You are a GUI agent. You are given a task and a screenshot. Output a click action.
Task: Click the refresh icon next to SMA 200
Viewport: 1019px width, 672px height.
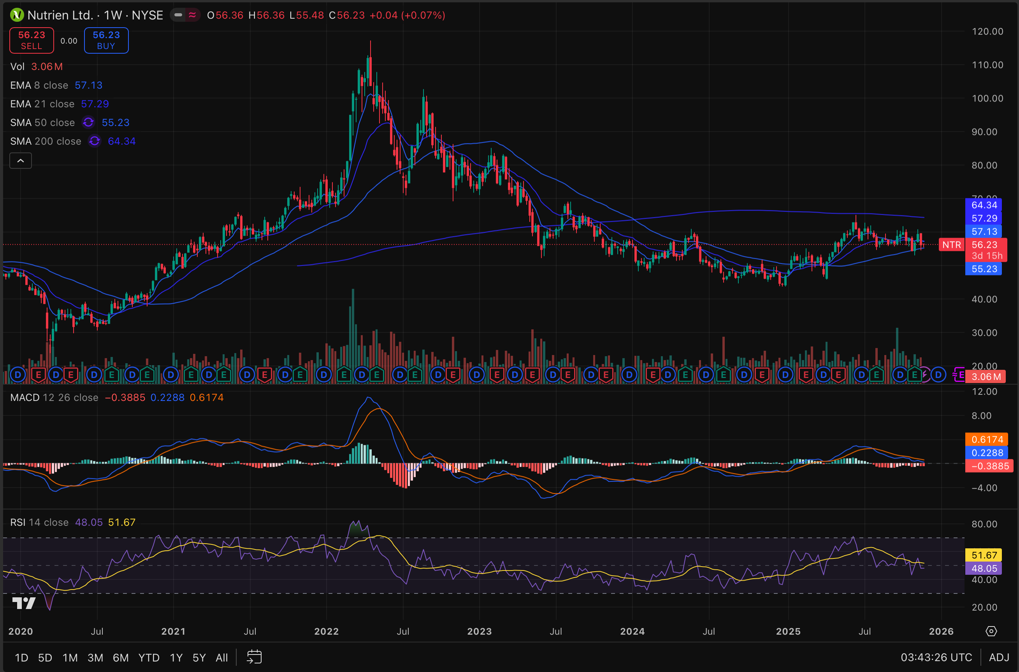pyautogui.click(x=94, y=141)
